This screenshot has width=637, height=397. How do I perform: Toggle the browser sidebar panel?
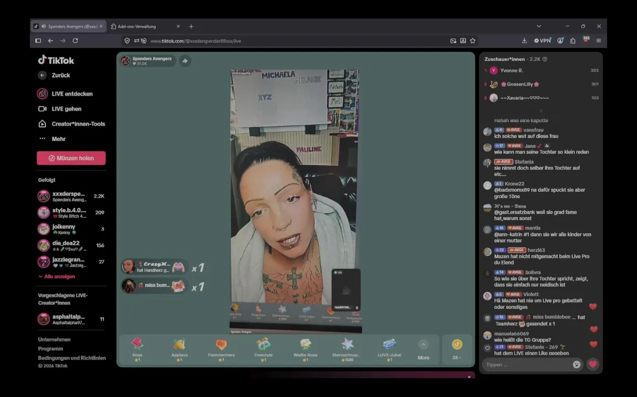38,41
